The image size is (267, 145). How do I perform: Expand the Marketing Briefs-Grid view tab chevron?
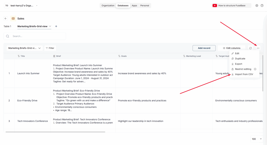pos(50,26)
